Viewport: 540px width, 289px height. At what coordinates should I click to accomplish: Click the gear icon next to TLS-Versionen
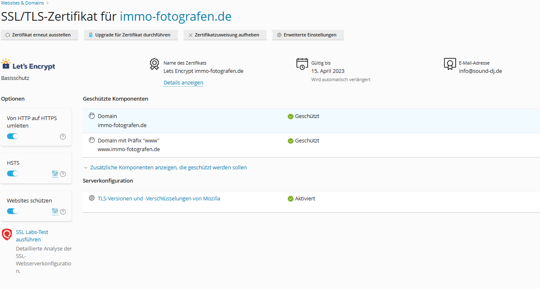[92, 198]
